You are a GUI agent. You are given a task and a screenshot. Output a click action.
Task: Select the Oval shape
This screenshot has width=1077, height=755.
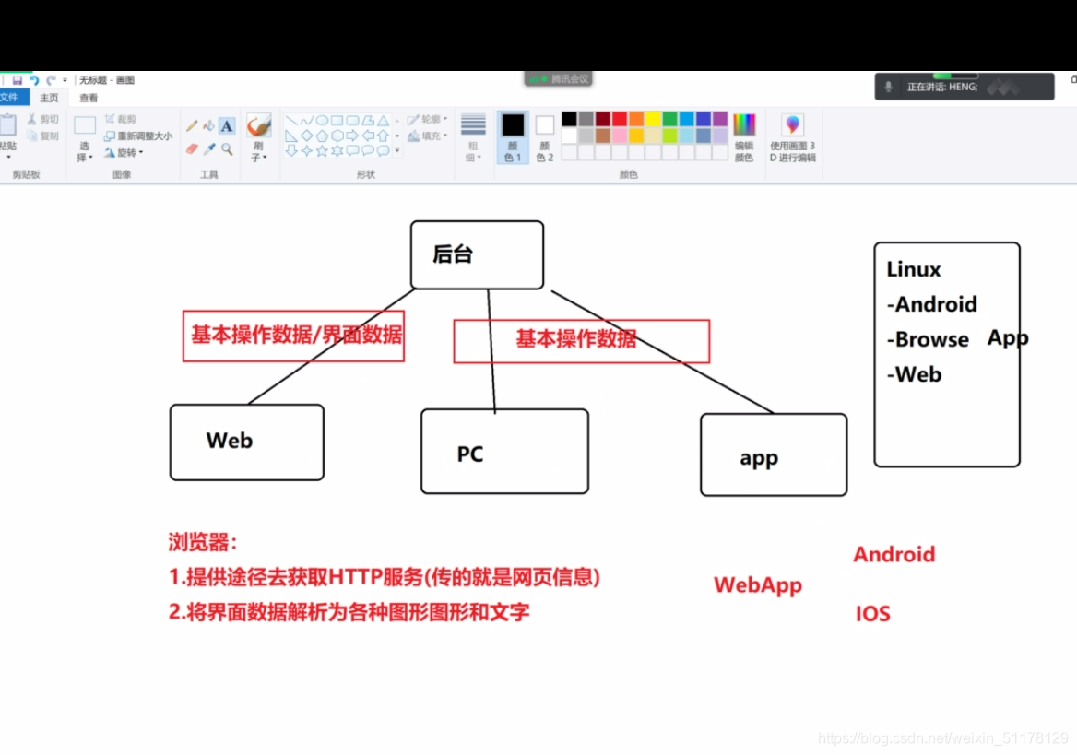click(322, 120)
